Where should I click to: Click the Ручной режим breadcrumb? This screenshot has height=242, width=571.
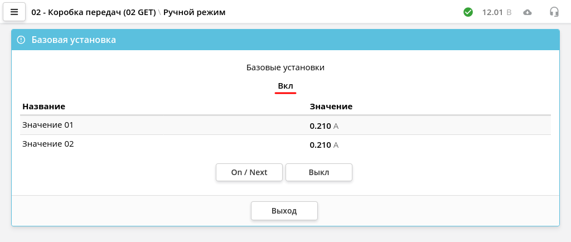click(194, 12)
